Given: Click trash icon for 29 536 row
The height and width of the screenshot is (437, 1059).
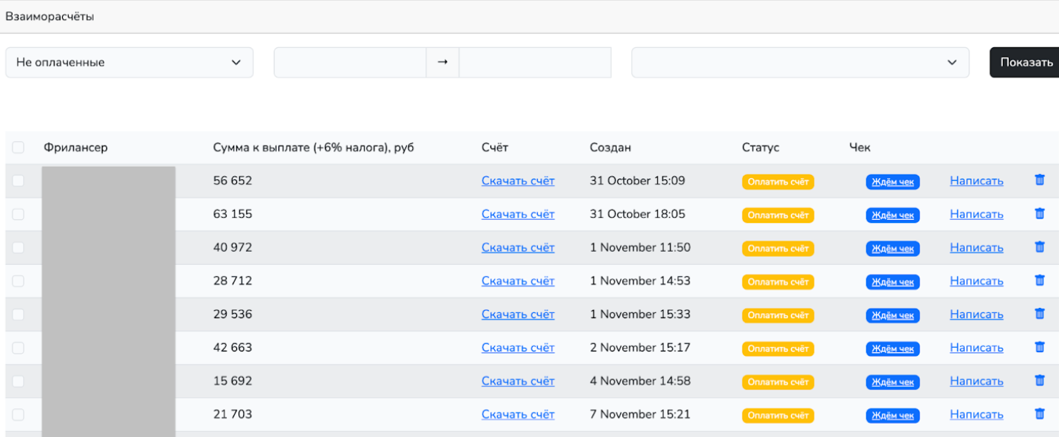Looking at the screenshot, I should coord(1040,314).
